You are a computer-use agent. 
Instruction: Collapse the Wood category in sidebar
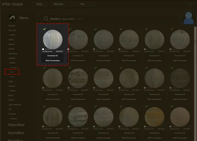pyautogui.click(x=12, y=63)
